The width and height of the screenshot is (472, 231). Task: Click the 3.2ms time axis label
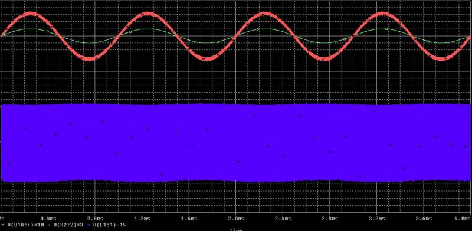pyautogui.click(x=377, y=219)
